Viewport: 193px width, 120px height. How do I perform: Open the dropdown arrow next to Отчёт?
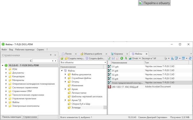coord(140,58)
